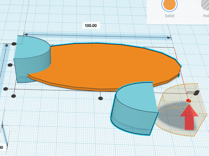Image resolution: width=209 pixels, height=156 pixels.
Task: Select the orange Solid color circle
Action: (x=169, y=4)
